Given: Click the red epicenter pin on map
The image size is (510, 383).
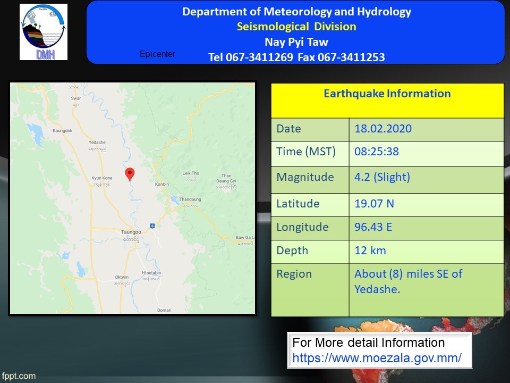Looking at the screenshot, I should click(130, 173).
